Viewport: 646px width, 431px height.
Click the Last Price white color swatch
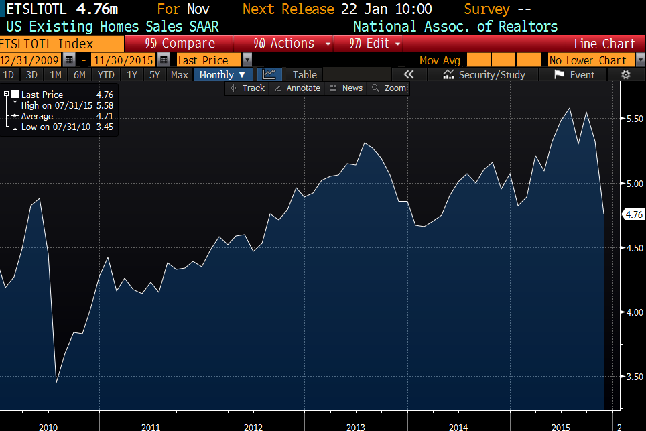pyautogui.click(x=15, y=95)
